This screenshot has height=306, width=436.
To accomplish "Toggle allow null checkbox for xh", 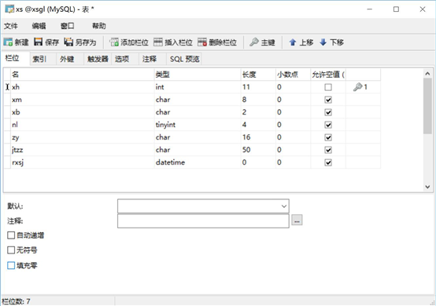I will 328,87.
